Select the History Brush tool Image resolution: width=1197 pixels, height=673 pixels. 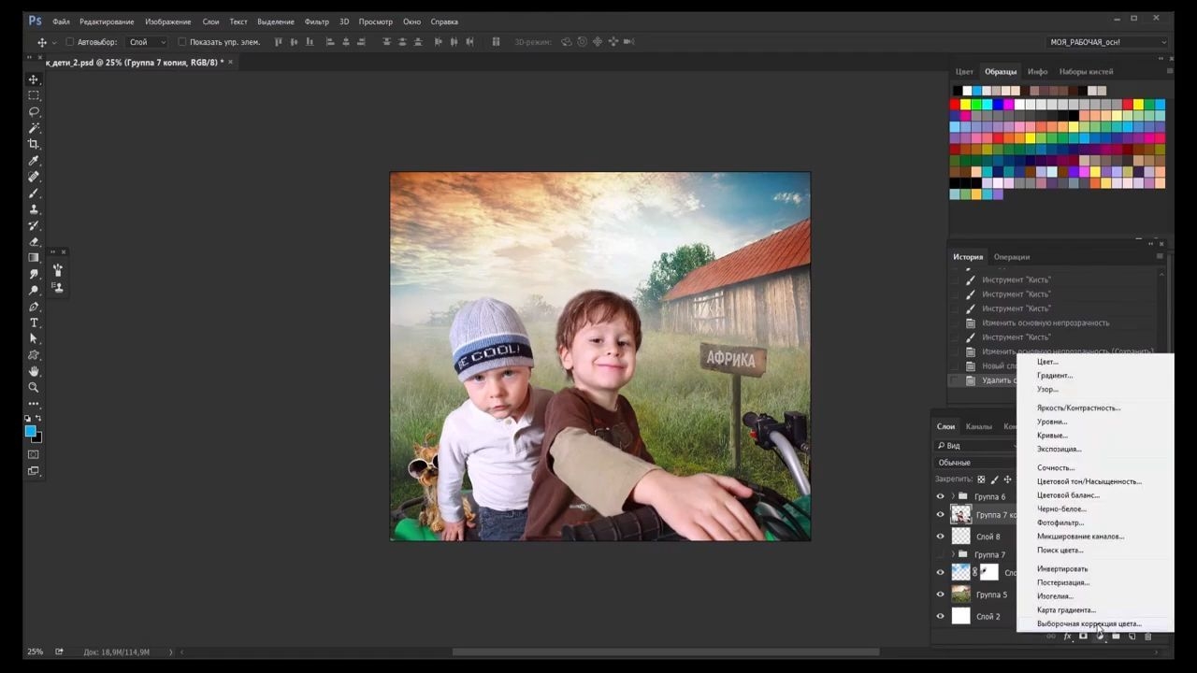[x=34, y=225]
